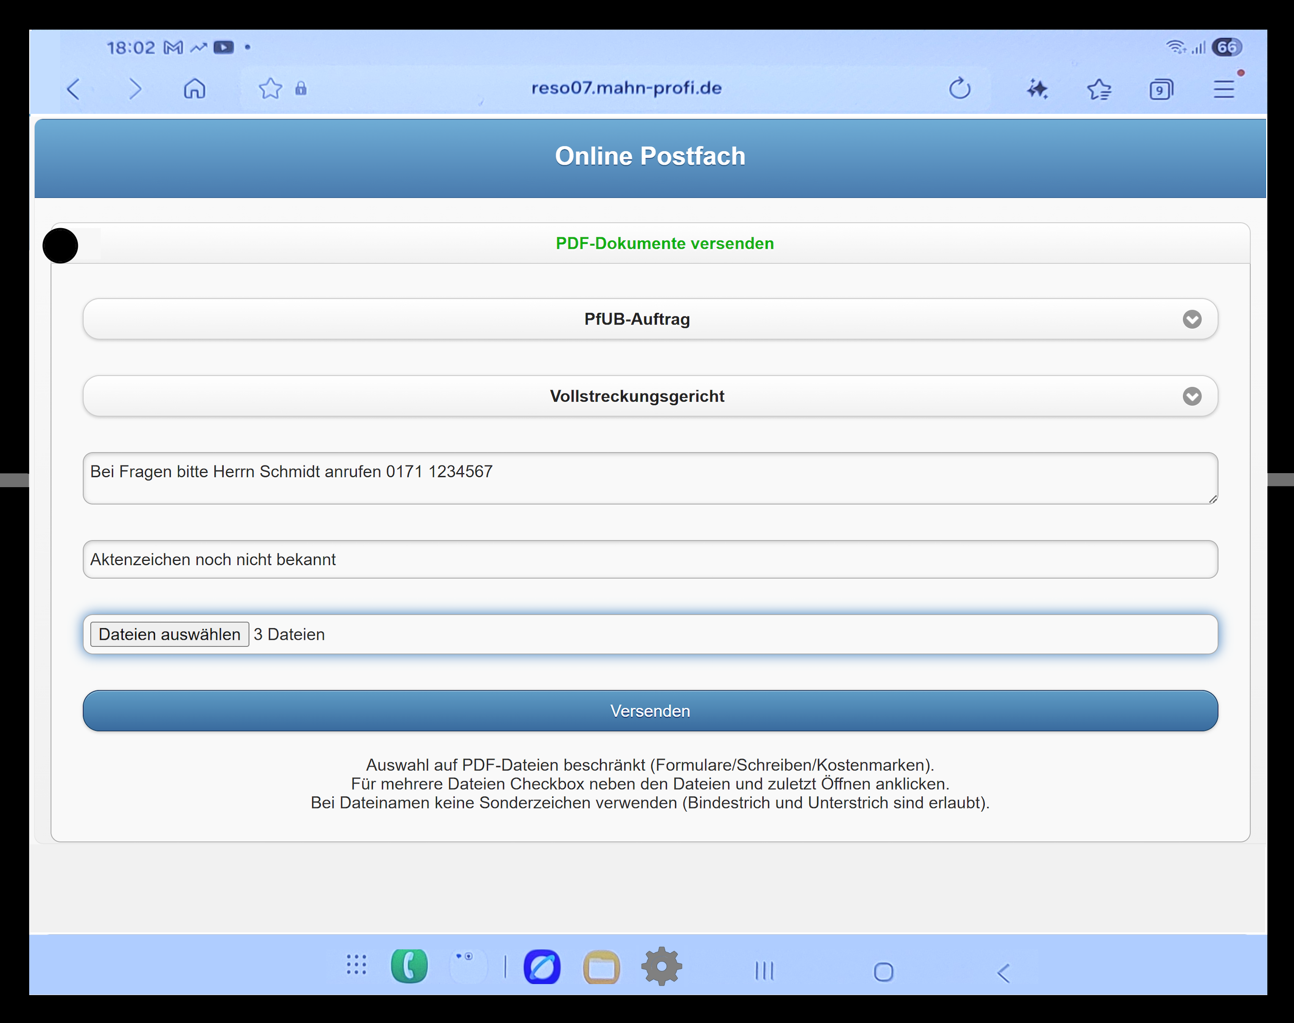Image resolution: width=1294 pixels, height=1023 pixels.
Task: Reload the page with refresh icon
Action: coord(959,88)
